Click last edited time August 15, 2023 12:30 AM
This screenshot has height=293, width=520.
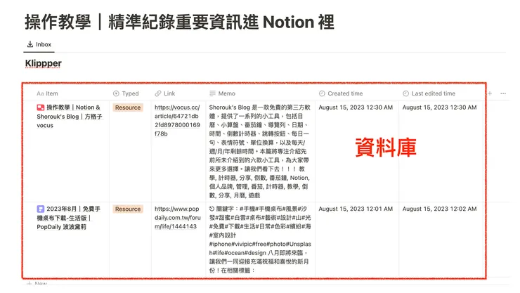(x=439, y=108)
